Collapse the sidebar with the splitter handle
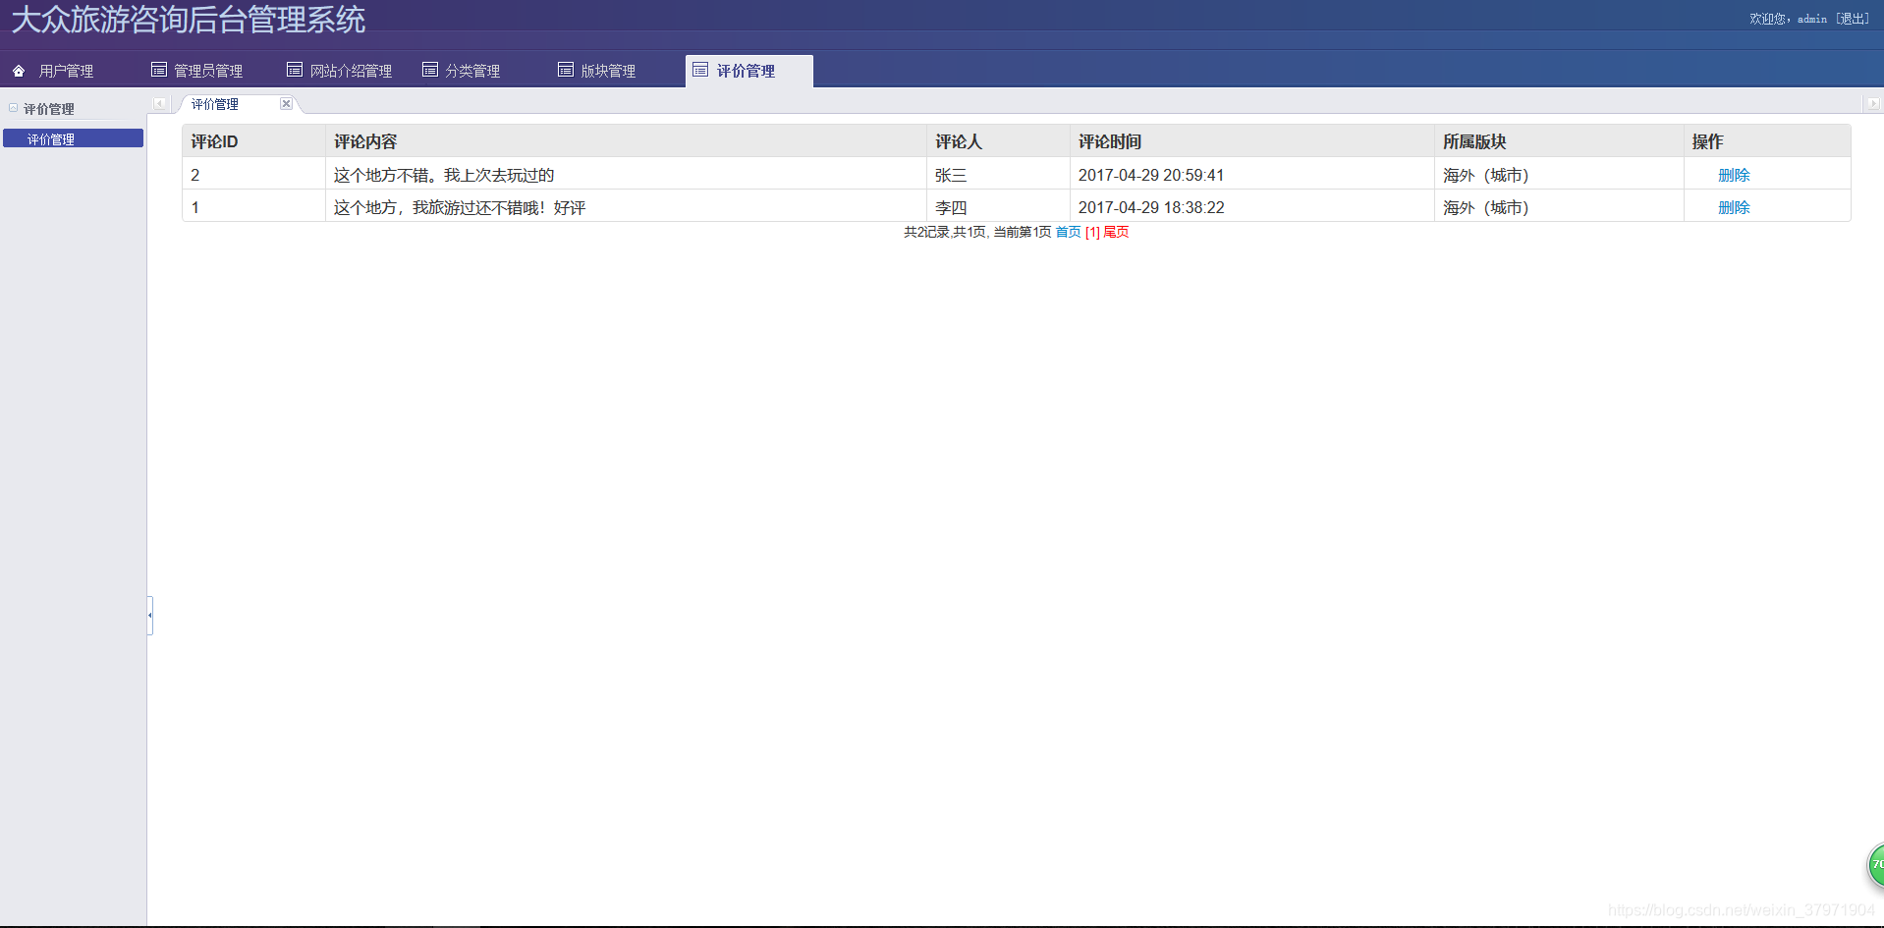 coord(149,616)
